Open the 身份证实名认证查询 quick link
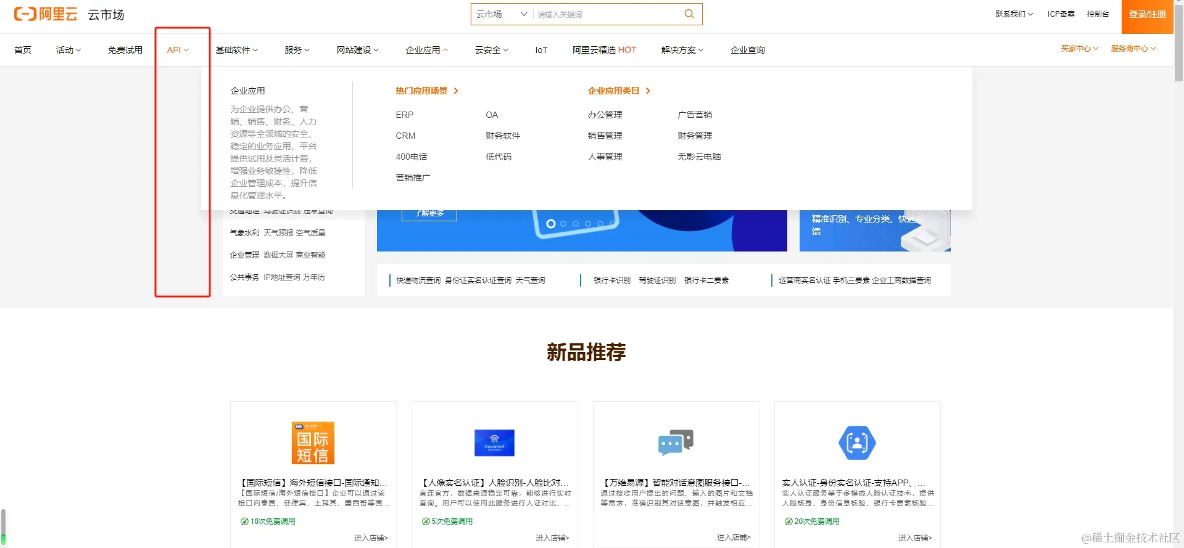 [478, 280]
